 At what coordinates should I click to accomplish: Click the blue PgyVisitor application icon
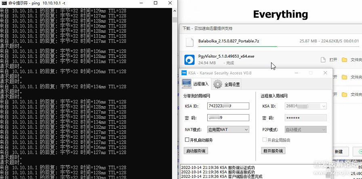(189, 60)
